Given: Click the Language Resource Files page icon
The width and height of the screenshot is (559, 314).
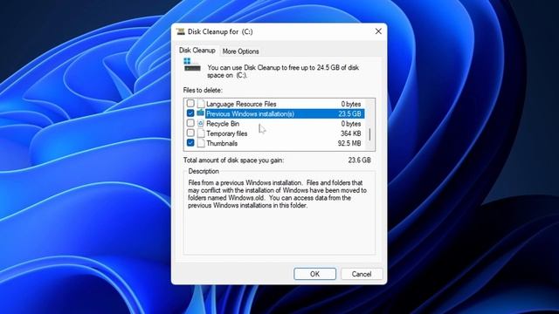Looking at the screenshot, I should pyautogui.click(x=201, y=104).
